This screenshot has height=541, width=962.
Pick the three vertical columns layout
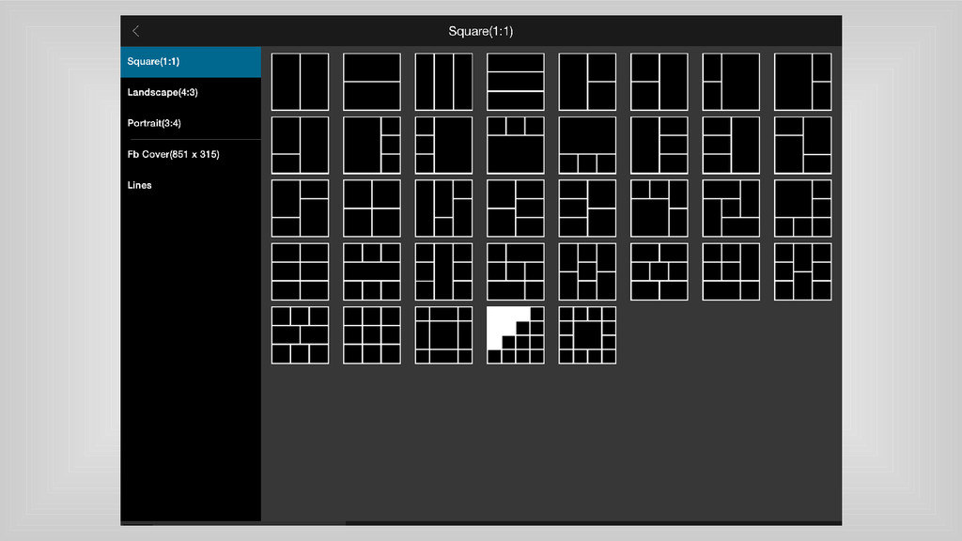(443, 82)
